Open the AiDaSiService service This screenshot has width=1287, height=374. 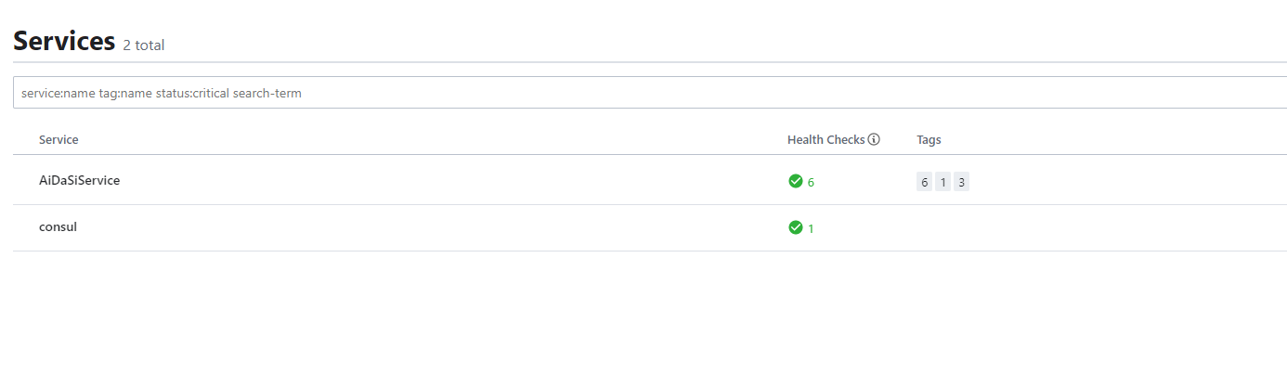click(x=79, y=181)
